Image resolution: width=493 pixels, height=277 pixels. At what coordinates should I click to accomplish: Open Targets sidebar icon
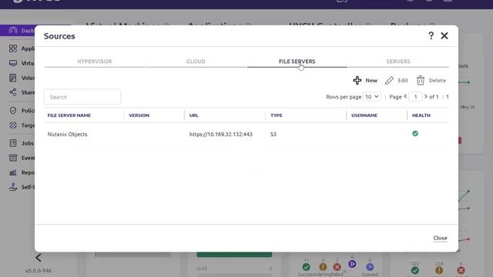(x=13, y=125)
